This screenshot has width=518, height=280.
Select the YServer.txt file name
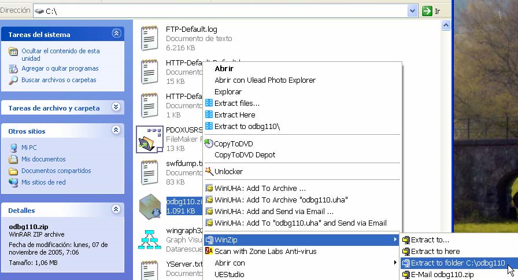click(184, 264)
